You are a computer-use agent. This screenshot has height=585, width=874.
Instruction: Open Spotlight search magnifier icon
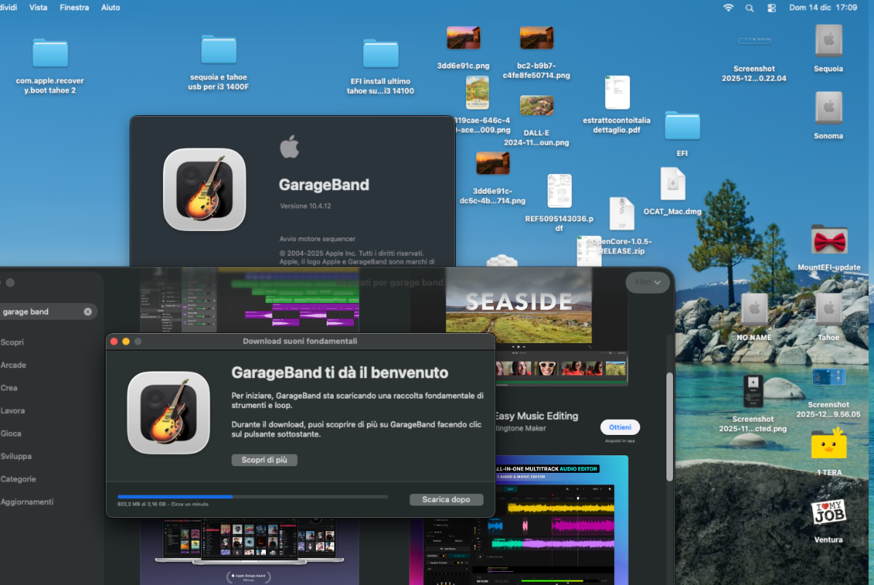tap(749, 7)
